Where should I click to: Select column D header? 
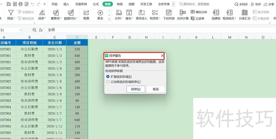(77, 37)
